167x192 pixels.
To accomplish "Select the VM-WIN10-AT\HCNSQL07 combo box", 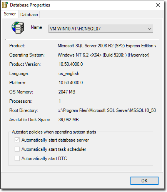I will pyautogui.click(x=101, y=29).
